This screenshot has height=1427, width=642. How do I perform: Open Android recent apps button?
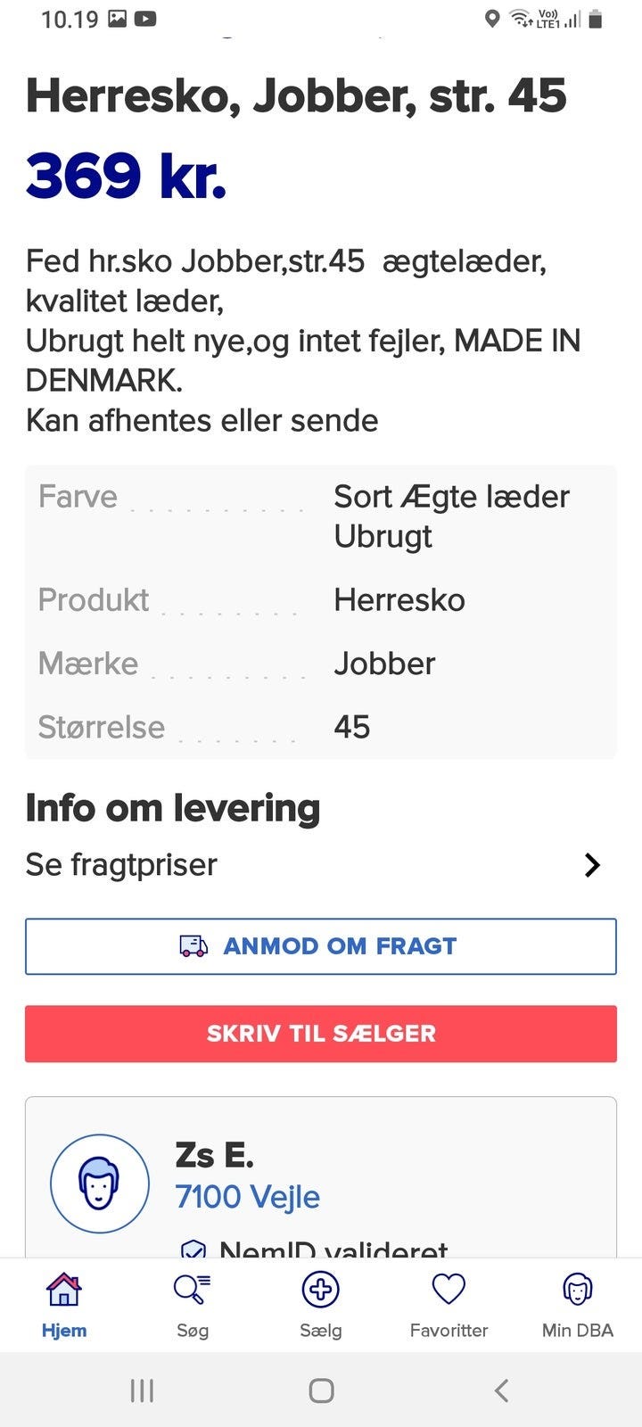click(142, 1390)
